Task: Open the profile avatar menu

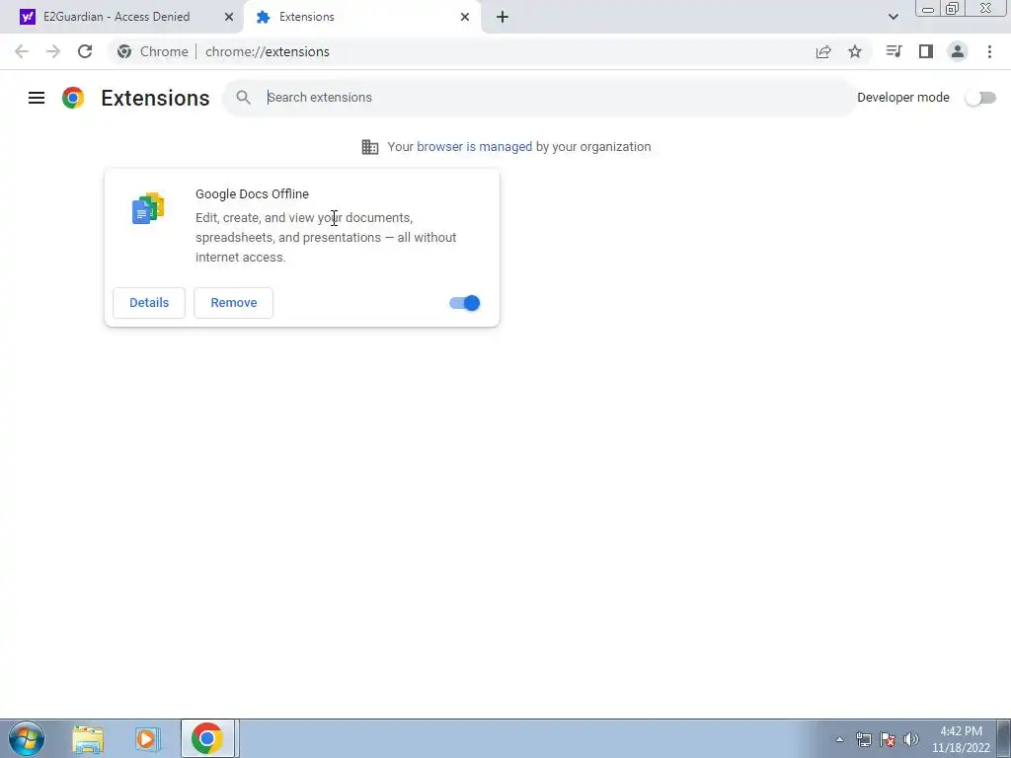Action: pos(958,51)
